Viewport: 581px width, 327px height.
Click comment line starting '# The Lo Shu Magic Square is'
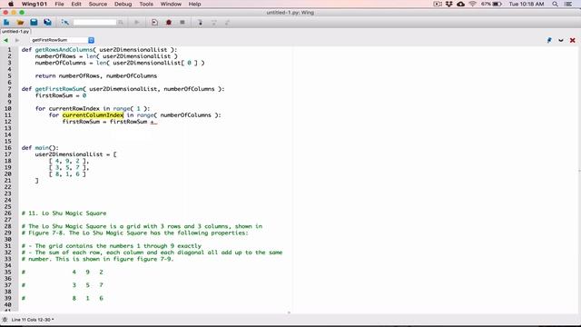(142, 226)
